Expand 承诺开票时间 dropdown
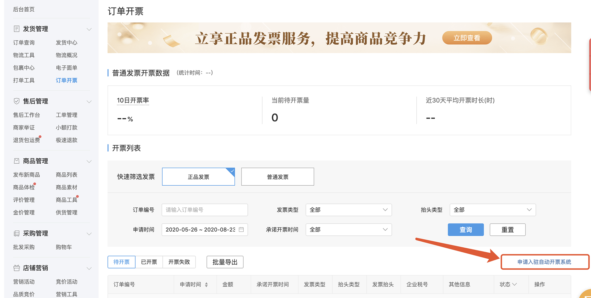This screenshot has width=591, height=298. [348, 230]
